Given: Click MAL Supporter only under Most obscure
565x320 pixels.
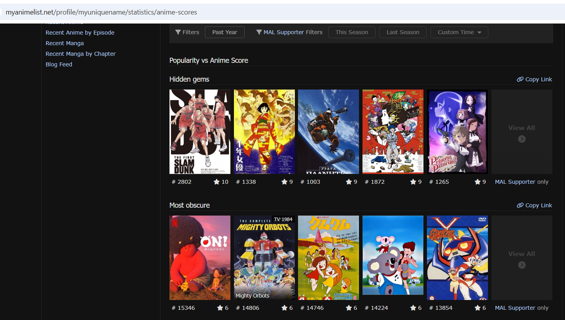Looking at the screenshot, I should (x=522, y=308).
